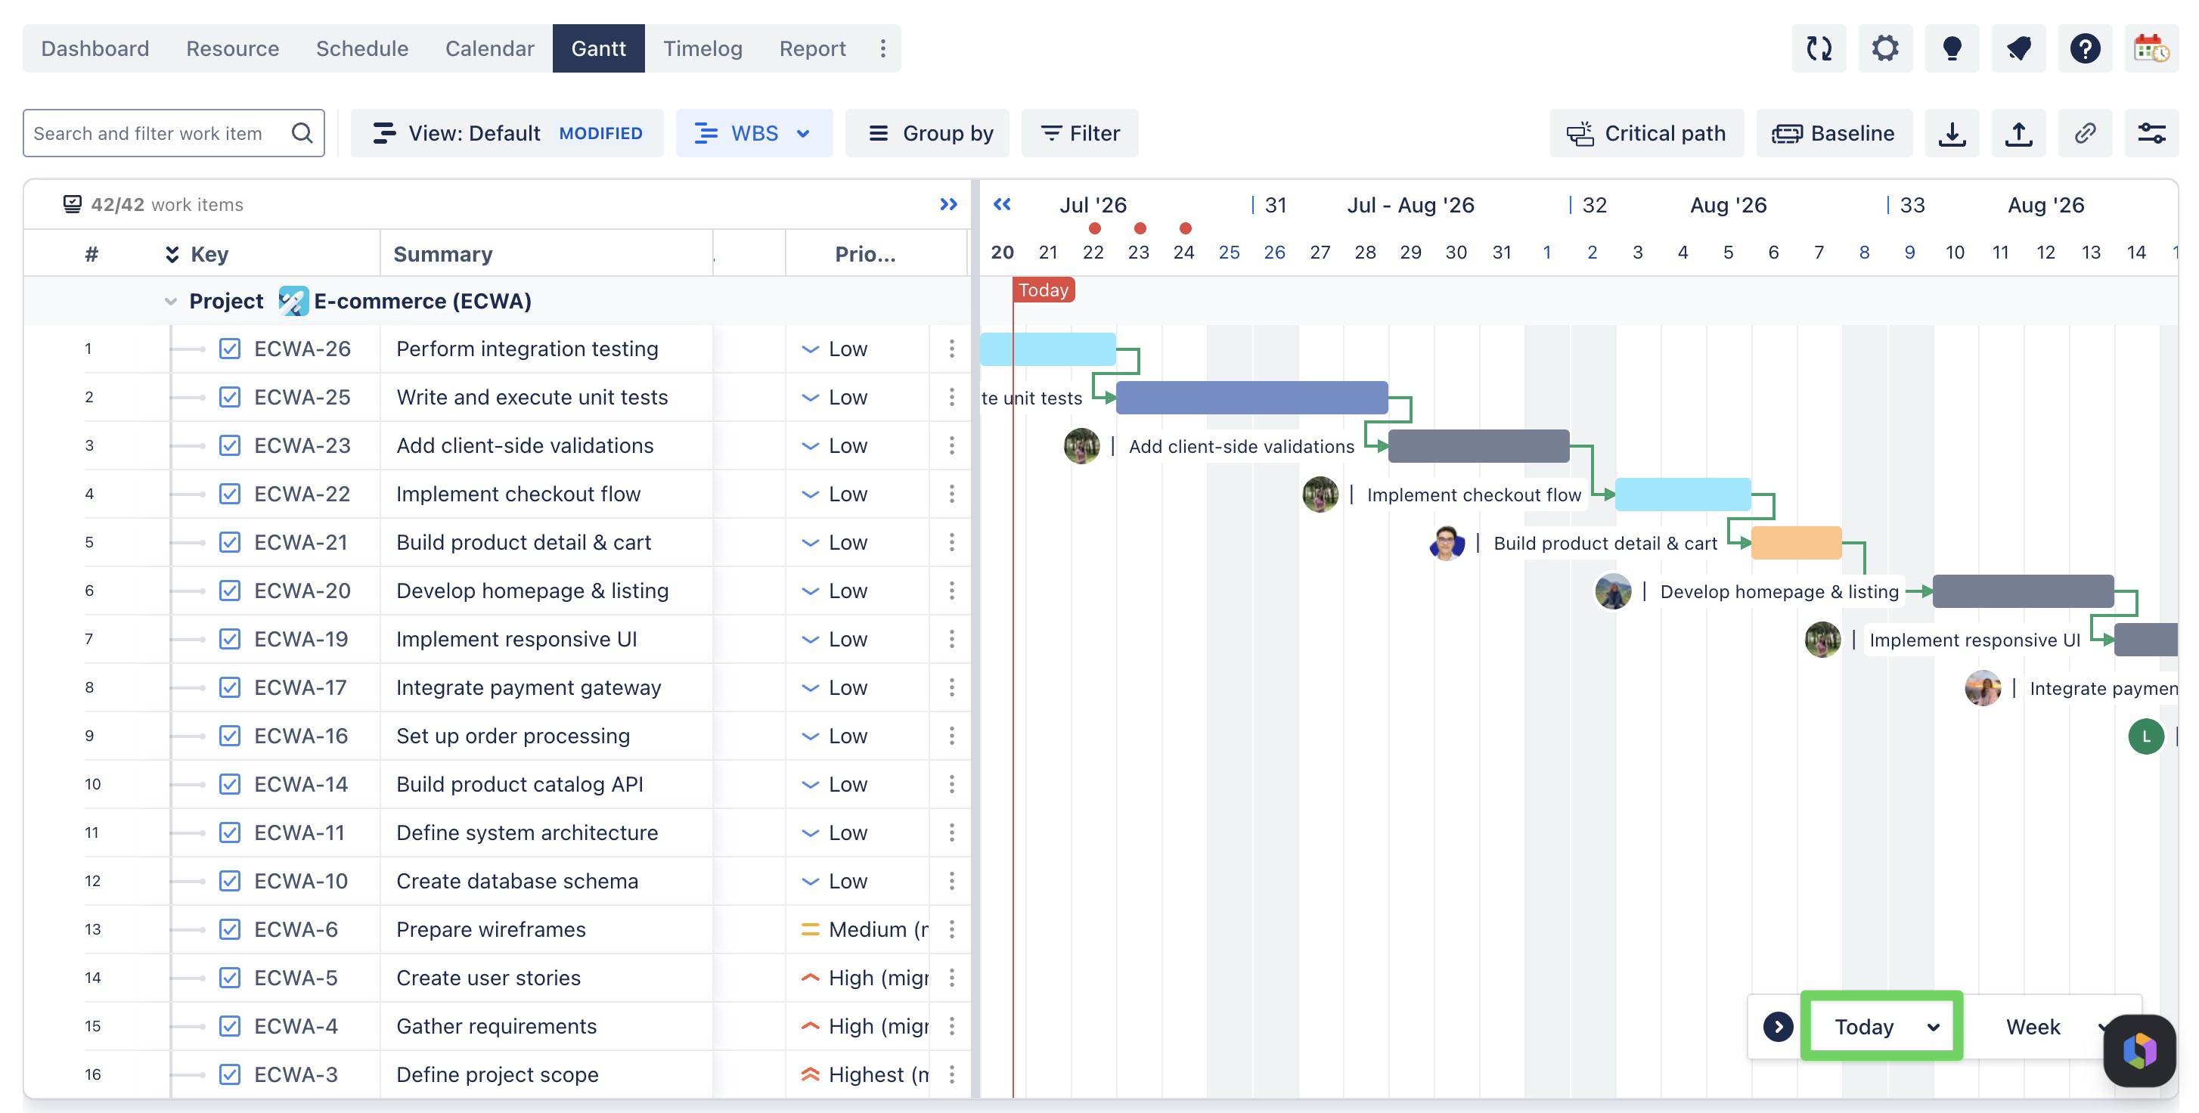The height and width of the screenshot is (1113, 2199).
Task: Copy share link icon
Action: tap(2085, 133)
